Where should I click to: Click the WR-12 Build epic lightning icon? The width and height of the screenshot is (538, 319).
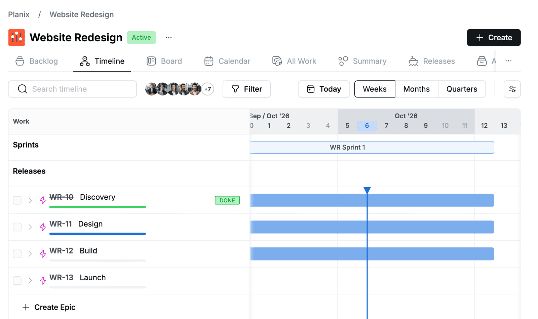click(x=43, y=254)
